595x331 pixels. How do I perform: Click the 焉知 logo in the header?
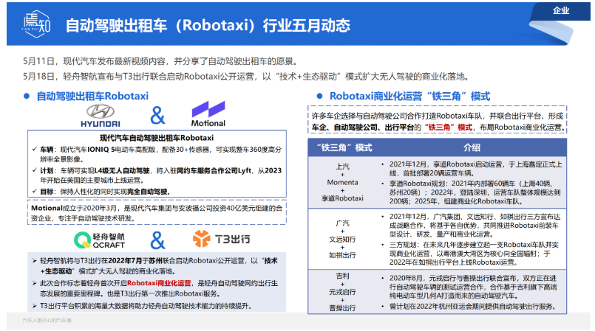(x=36, y=24)
